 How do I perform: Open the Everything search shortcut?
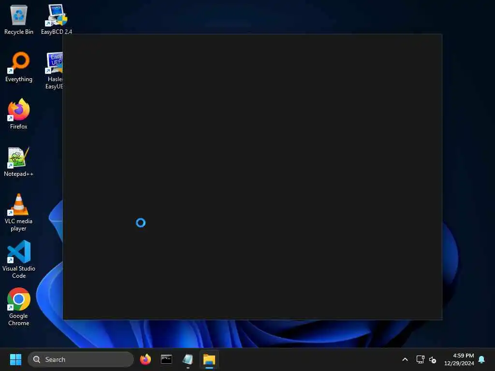point(19,67)
